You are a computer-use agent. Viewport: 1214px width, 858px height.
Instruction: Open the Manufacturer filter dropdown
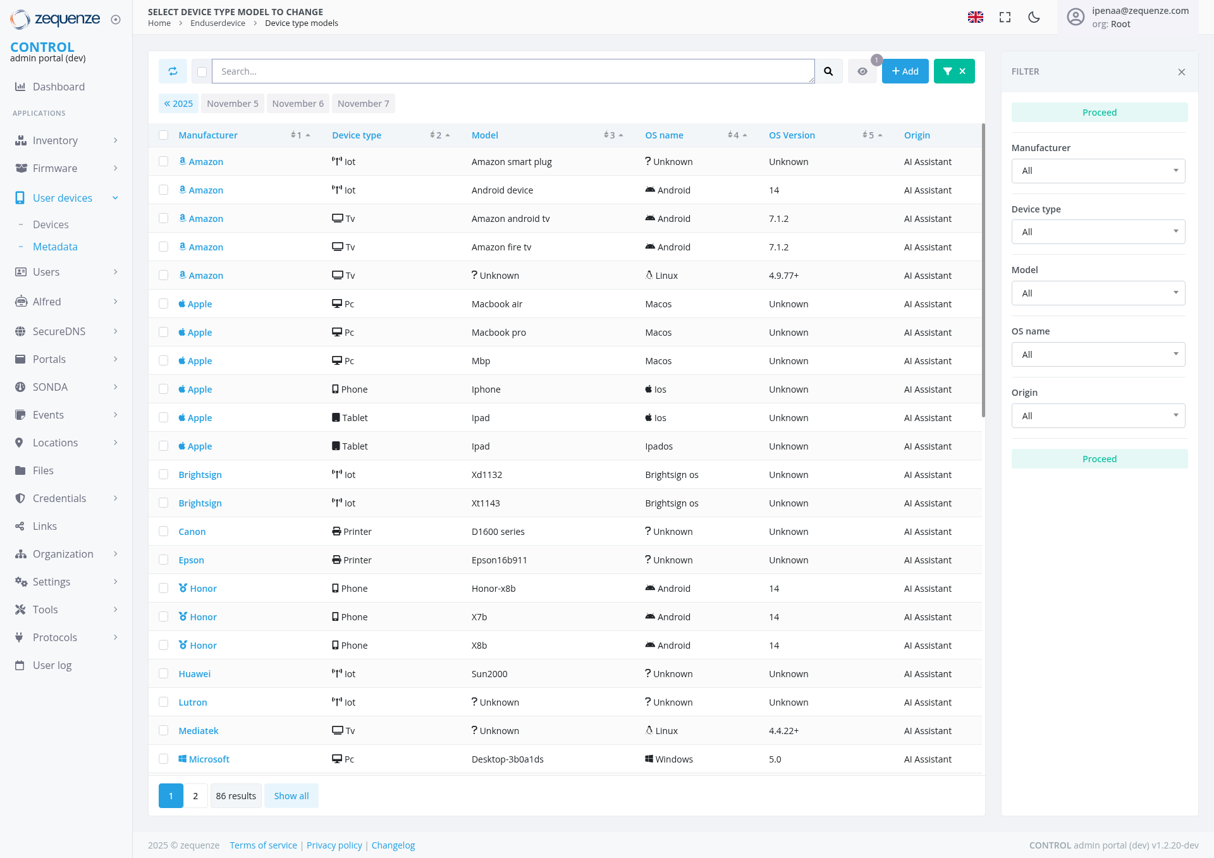[x=1098, y=171]
